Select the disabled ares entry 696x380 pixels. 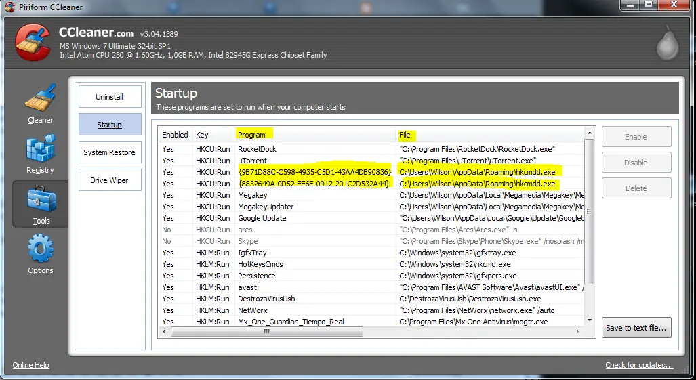pos(371,230)
